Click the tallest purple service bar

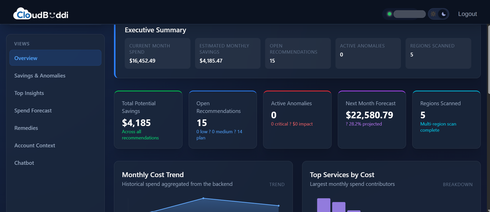(324, 205)
